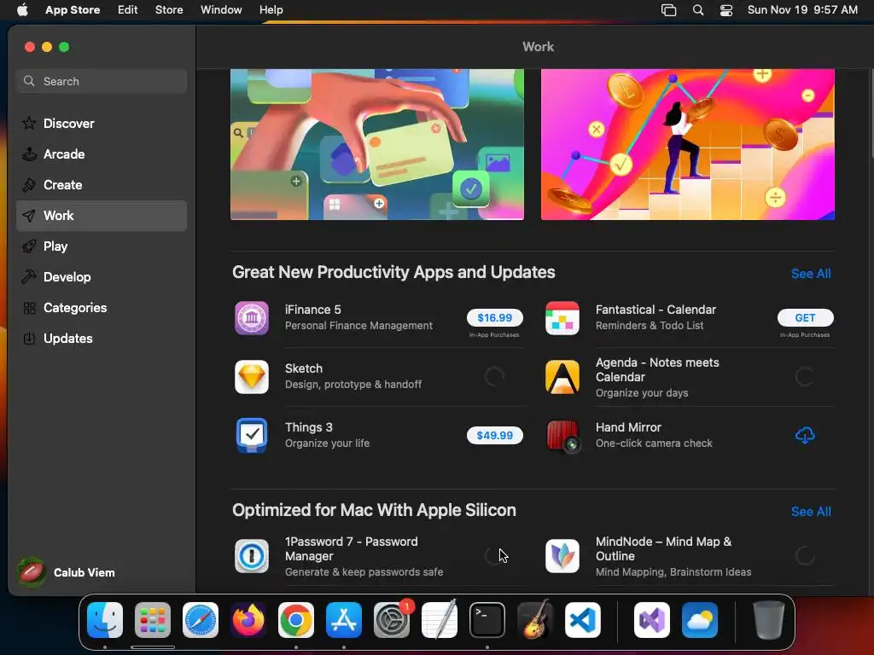Buy Things 3 for $49.99

click(x=495, y=436)
